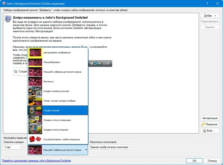This screenshot has width=223, height=165.
Task: Click the stretch mode thumbnail icon
Action: tap(35, 81)
